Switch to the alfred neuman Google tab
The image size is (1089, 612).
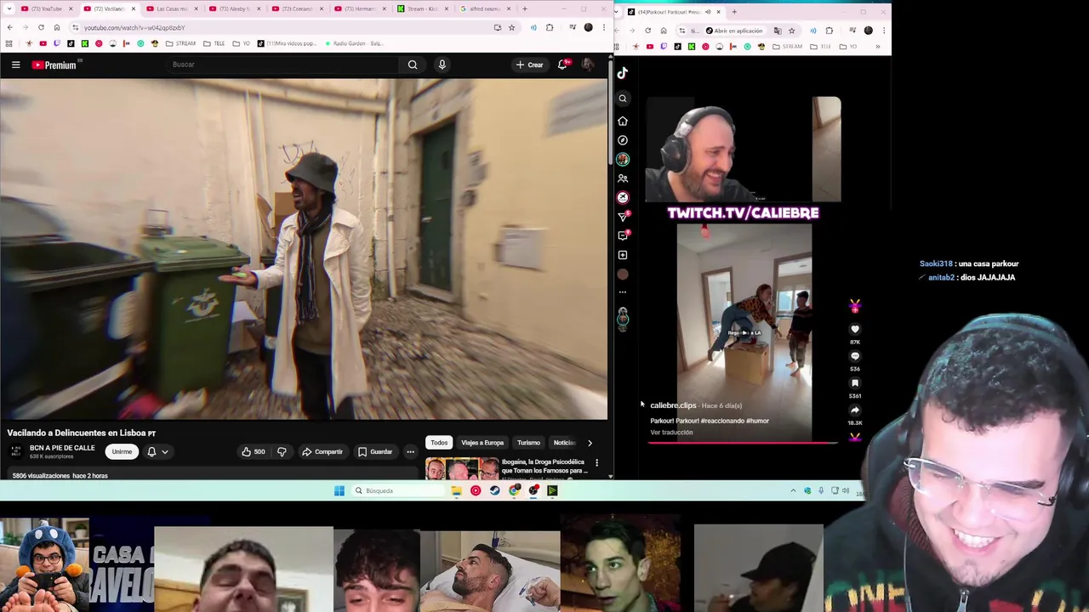(x=485, y=8)
